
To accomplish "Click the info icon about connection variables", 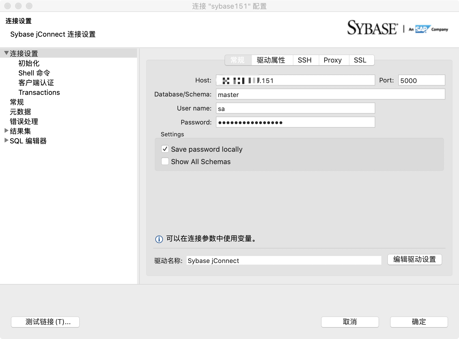I will point(159,239).
